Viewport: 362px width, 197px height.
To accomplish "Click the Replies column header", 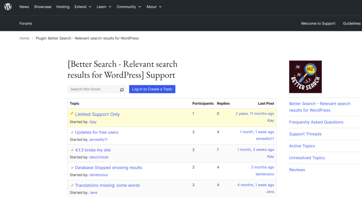I will [223, 103].
